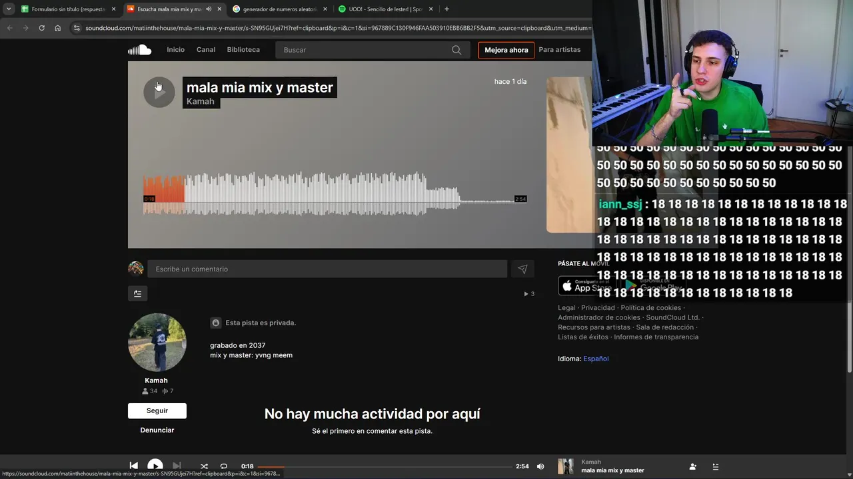Open a new browser tab with the plus
Viewport: 853px width, 479px height.
[446, 9]
